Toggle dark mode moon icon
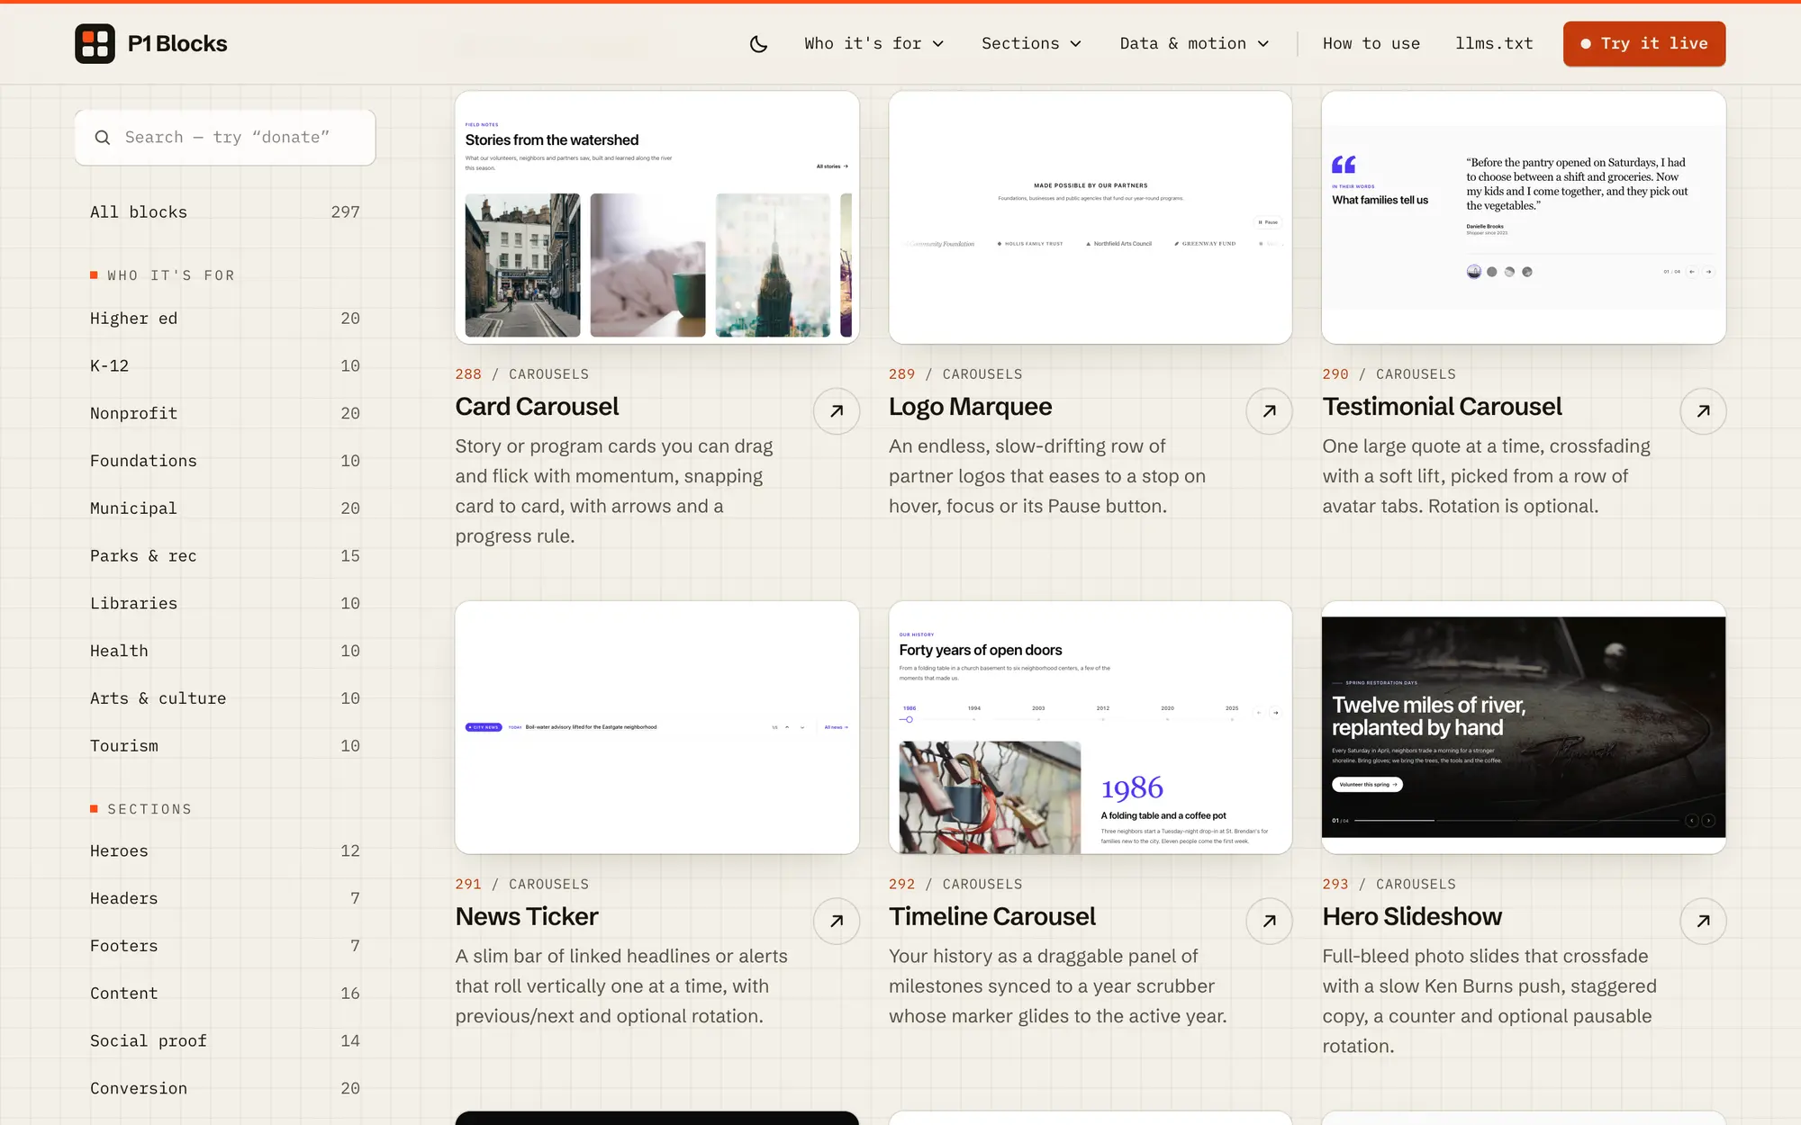Screen dimensions: 1801x1125 point(759,43)
